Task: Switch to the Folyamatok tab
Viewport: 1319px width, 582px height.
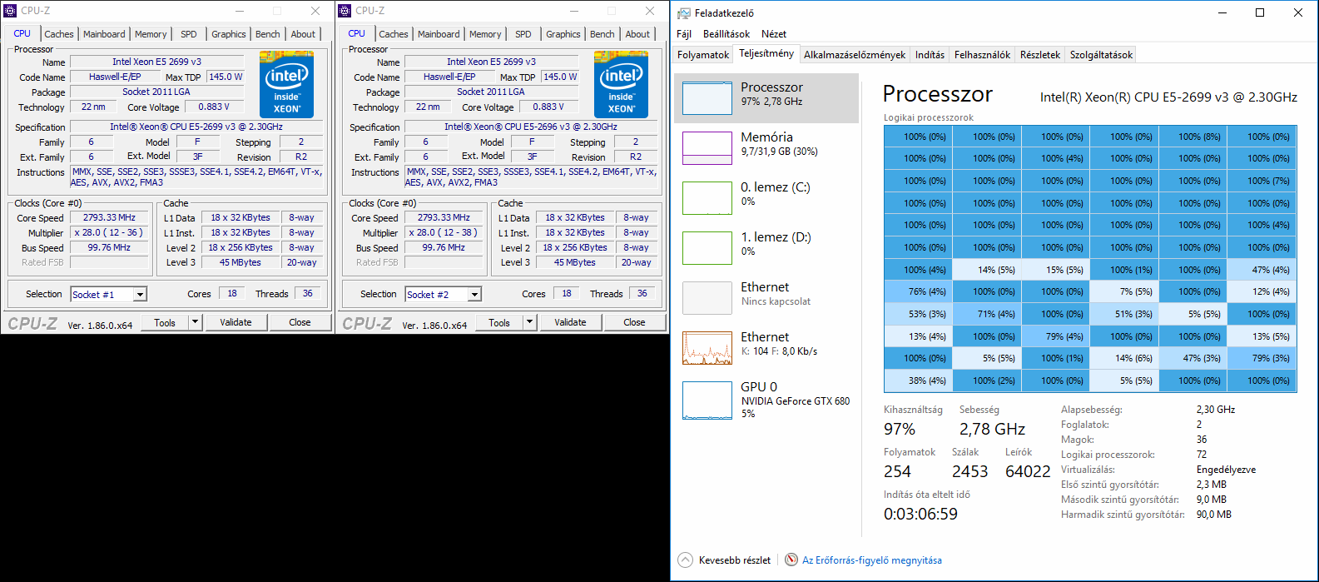Action: [703, 55]
